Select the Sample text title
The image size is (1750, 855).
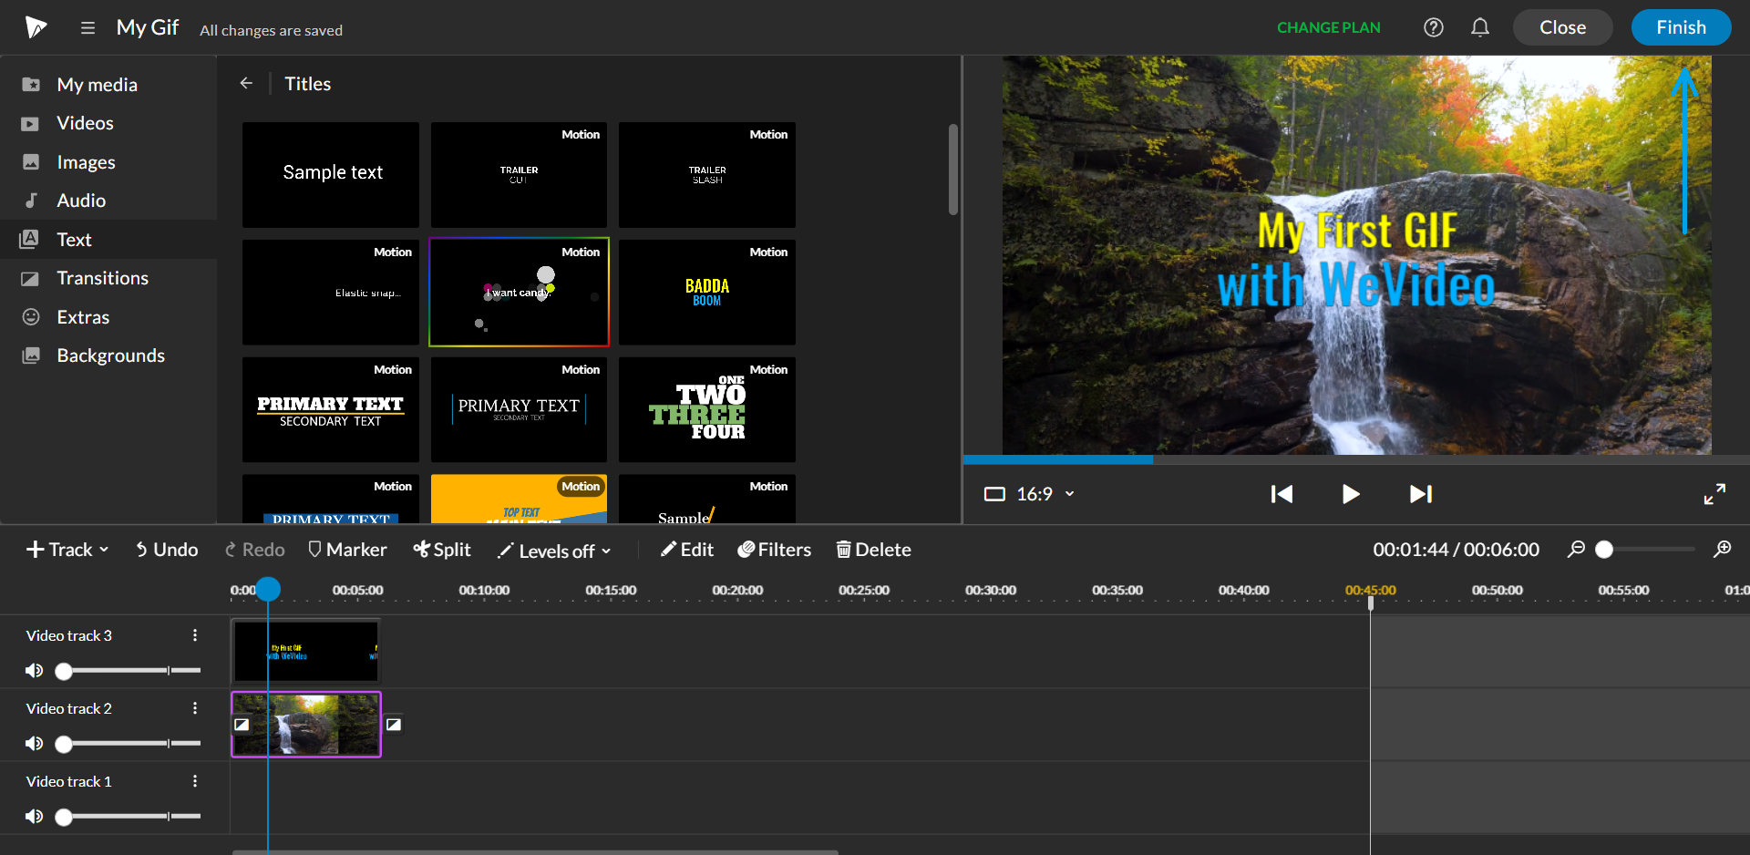tap(331, 175)
